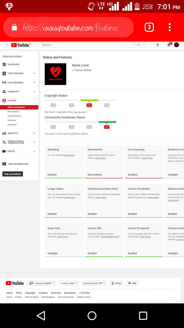Expand copyright strike See details
This screenshot has height=328, width=184.
(x=80, y=112)
